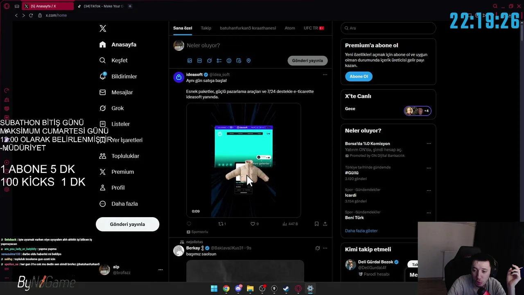
Task: Open account menu for alp @brofazz
Action: [x=131, y=270]
